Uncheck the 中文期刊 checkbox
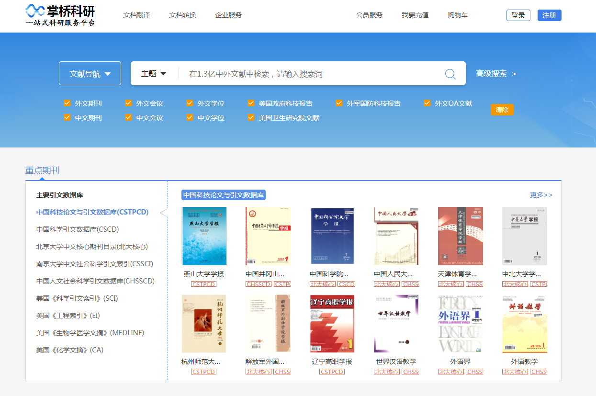Viewport: 596px width, 396px height. point(67,117)
